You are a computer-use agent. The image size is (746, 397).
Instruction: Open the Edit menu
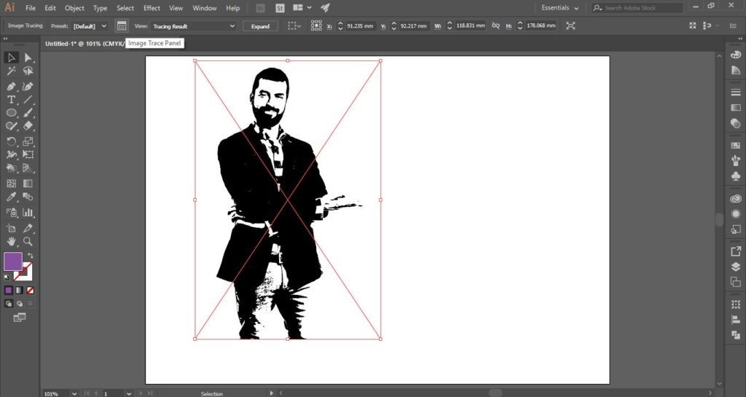click(x=50, y=8)
